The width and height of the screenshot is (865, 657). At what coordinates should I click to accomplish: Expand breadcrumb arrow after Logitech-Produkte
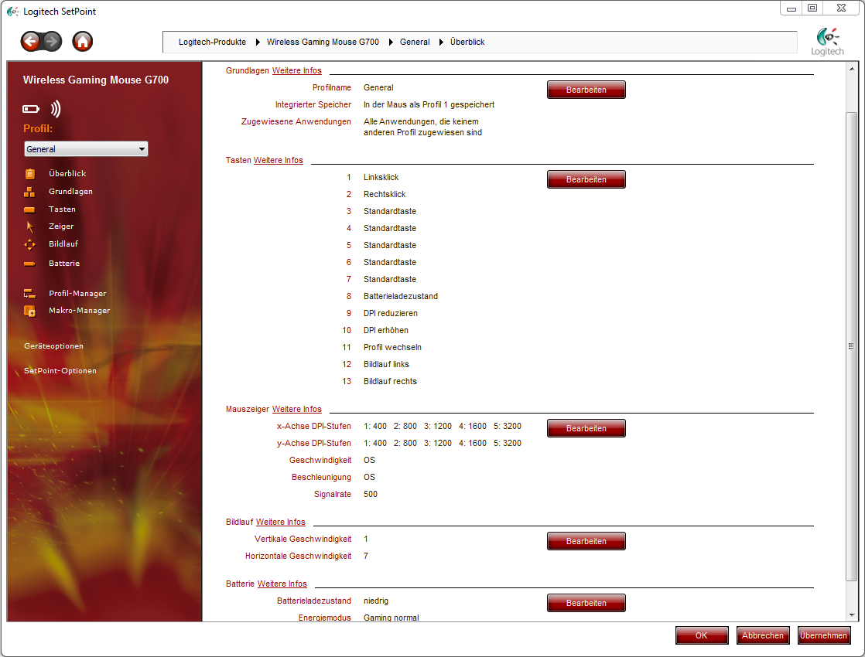point(257,42)
